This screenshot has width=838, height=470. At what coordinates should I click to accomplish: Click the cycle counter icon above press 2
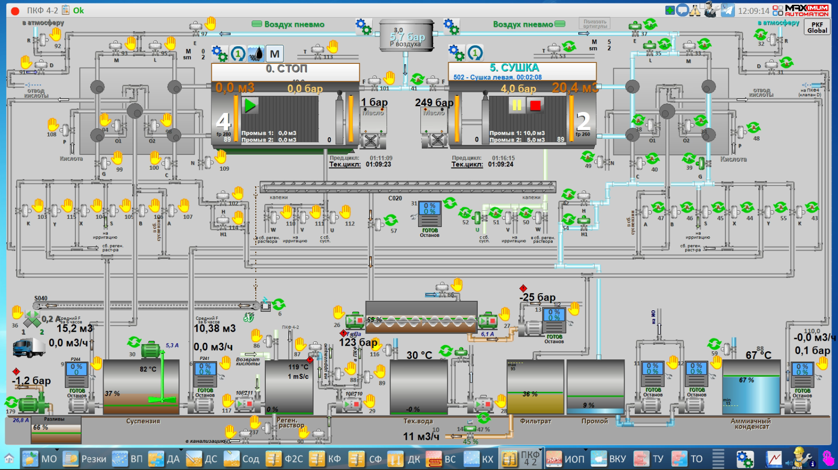click(x=475, y=53)
